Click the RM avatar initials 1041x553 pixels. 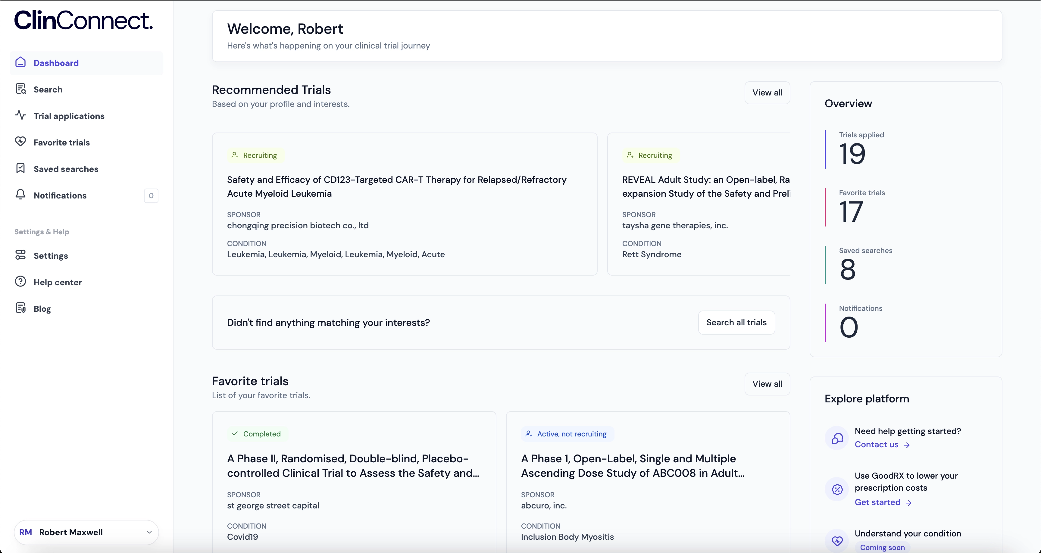(x=26, y=533)
